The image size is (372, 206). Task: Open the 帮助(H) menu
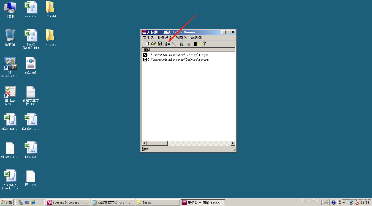[197, 37]
